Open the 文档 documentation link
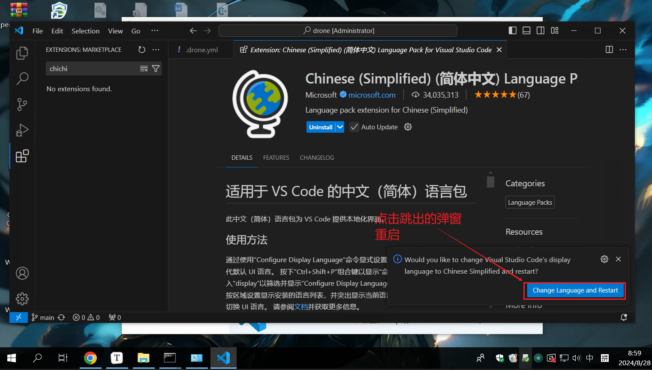The image size is (652, 370). point(301,307)
